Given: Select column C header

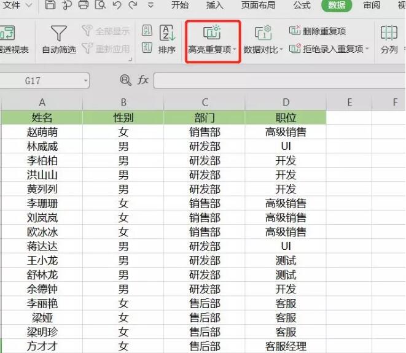Looking at the screenshot, I should (205, 103).
